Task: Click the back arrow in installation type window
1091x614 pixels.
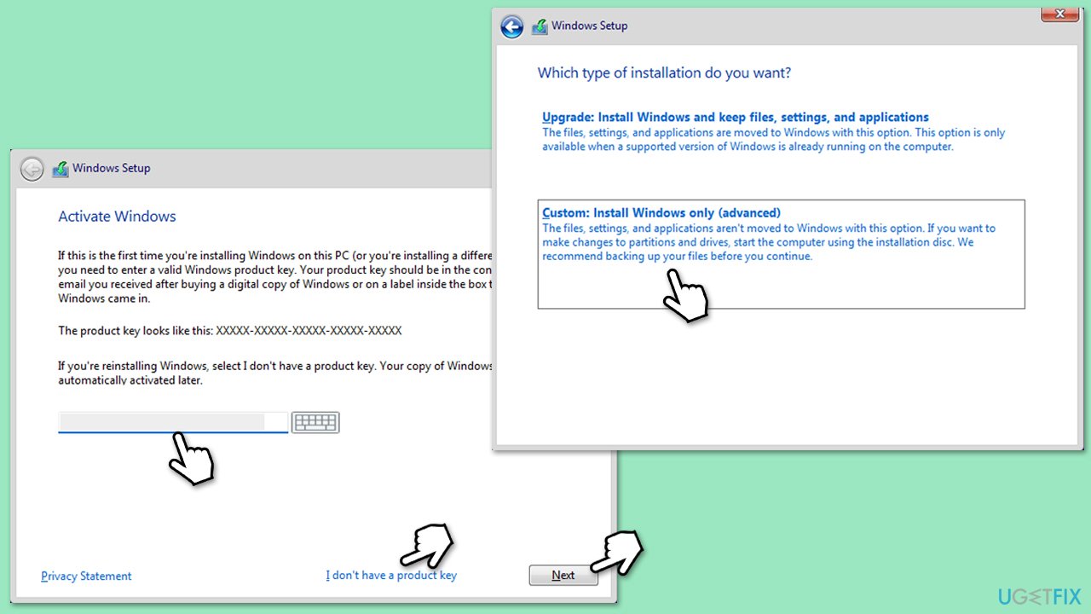Action: [x=512, y=26]
